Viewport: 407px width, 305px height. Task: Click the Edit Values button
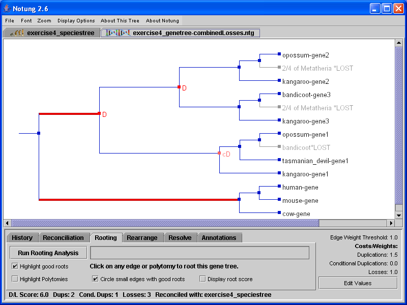pos(358,283)
